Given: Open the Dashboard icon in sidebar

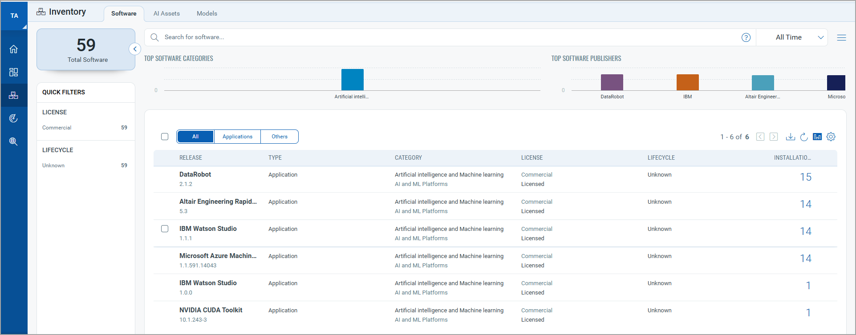Looking at the screenshot, I should [x=14, y=72].
